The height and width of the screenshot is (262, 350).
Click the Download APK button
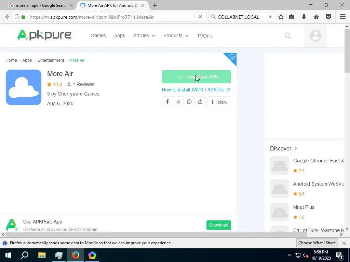(197, 77)
